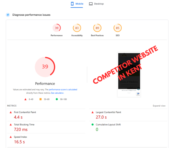Click the Cumulative Layout Shift value '0'

click(x=97, y=129)
